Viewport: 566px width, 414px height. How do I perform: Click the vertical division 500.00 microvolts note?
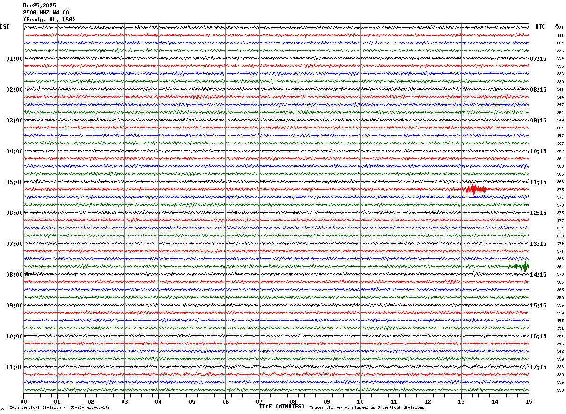pos(59,408)
